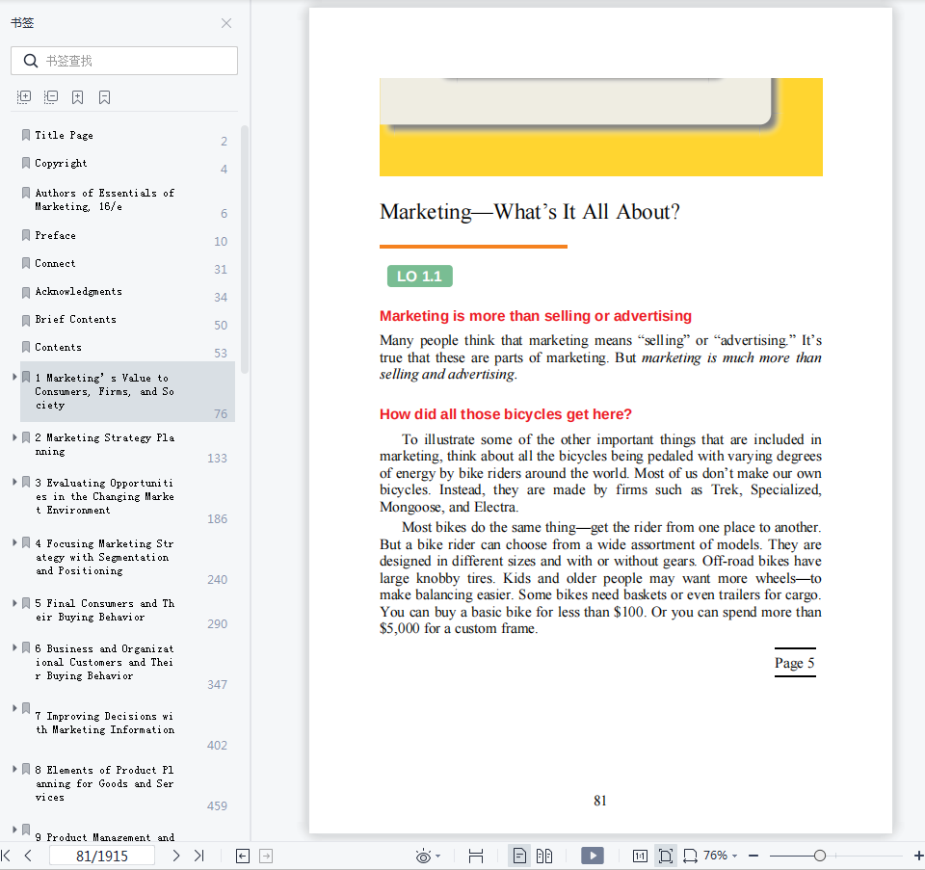Start slideshow playback
The width and height of the screenshot is (925, 870).
593,856
